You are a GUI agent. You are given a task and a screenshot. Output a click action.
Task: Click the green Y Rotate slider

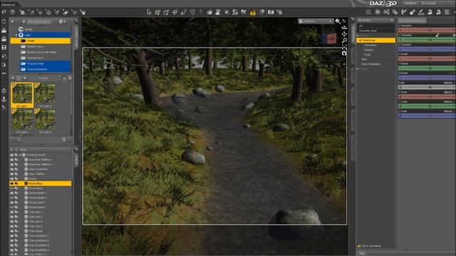[x=426, y=68]
